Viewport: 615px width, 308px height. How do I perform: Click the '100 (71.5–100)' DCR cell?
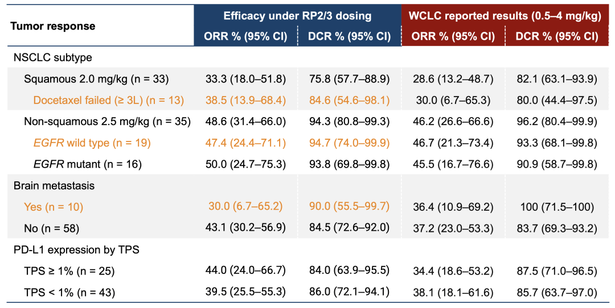point(556,207)
